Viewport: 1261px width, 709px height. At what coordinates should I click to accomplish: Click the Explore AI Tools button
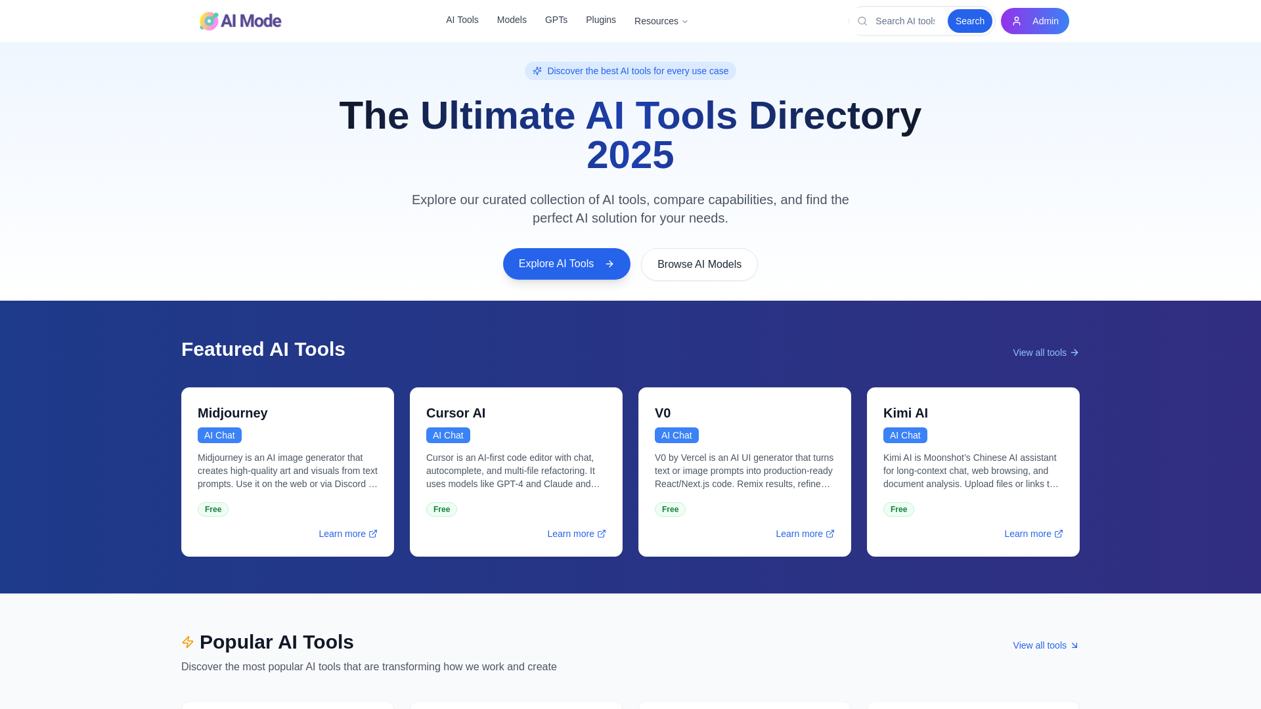pyautogui.click(x=567, y=264)
